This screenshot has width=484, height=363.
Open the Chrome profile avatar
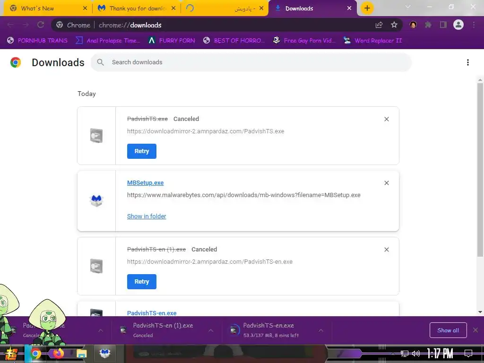pos(458,25)
